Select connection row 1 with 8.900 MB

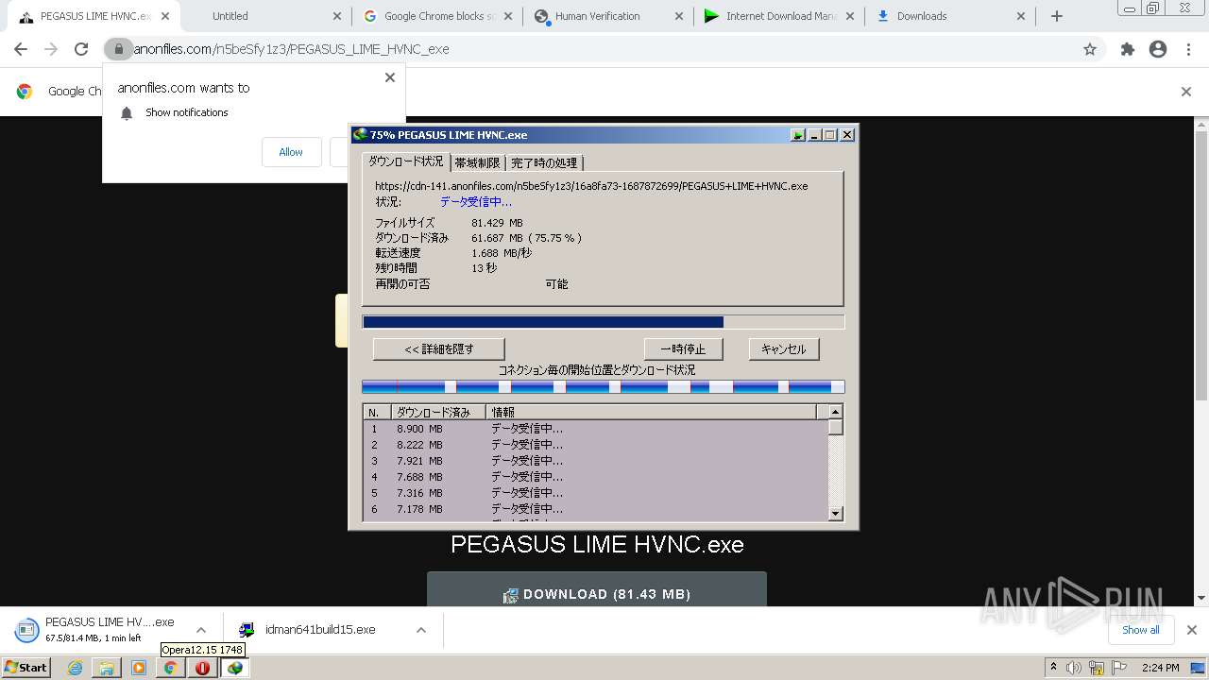pos(596,429)
